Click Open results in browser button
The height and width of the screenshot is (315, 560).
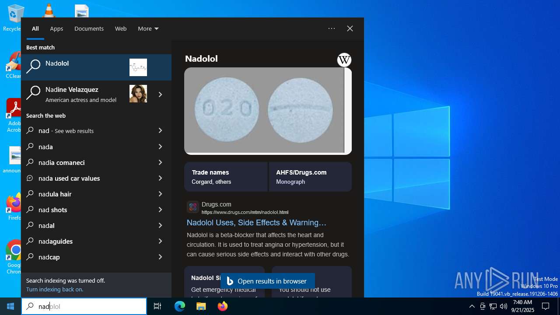(267, 281)
